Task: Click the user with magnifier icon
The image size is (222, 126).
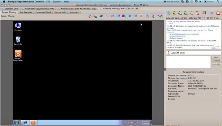Action: [180, 13]
